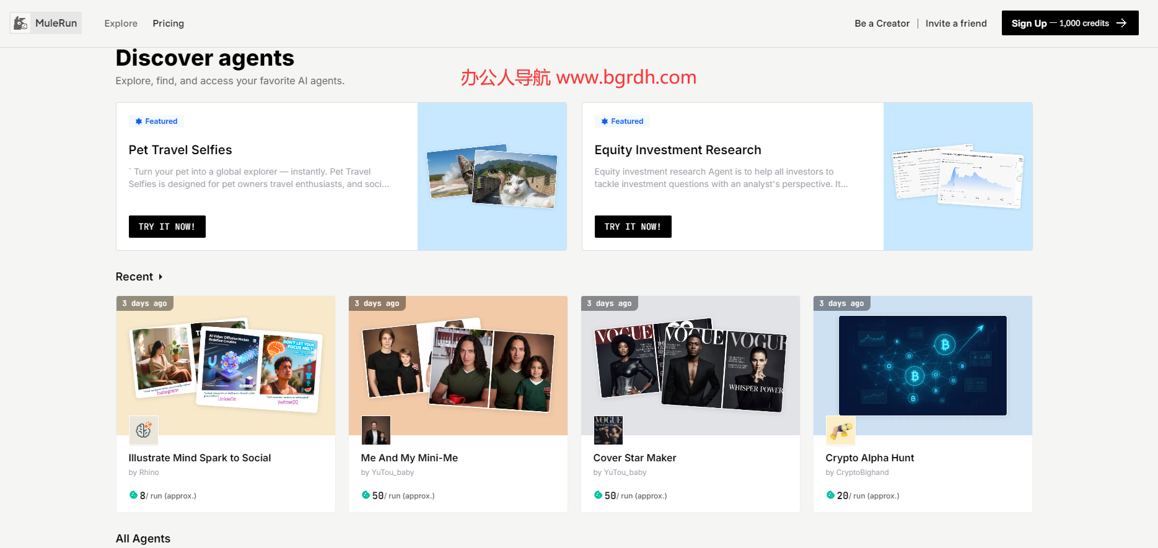Click the Crypto Alpha Hunt avatar icon
This screenshot has width=1158, height=548.
coord(840,430)
